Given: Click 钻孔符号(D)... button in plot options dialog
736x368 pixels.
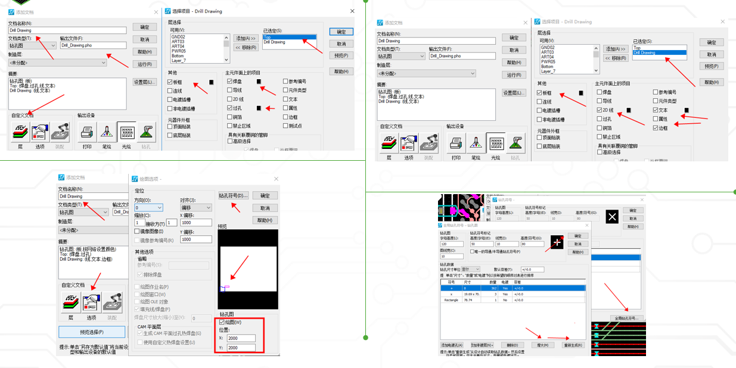Looking at the screenshot, I should click(x=233, y=195).
